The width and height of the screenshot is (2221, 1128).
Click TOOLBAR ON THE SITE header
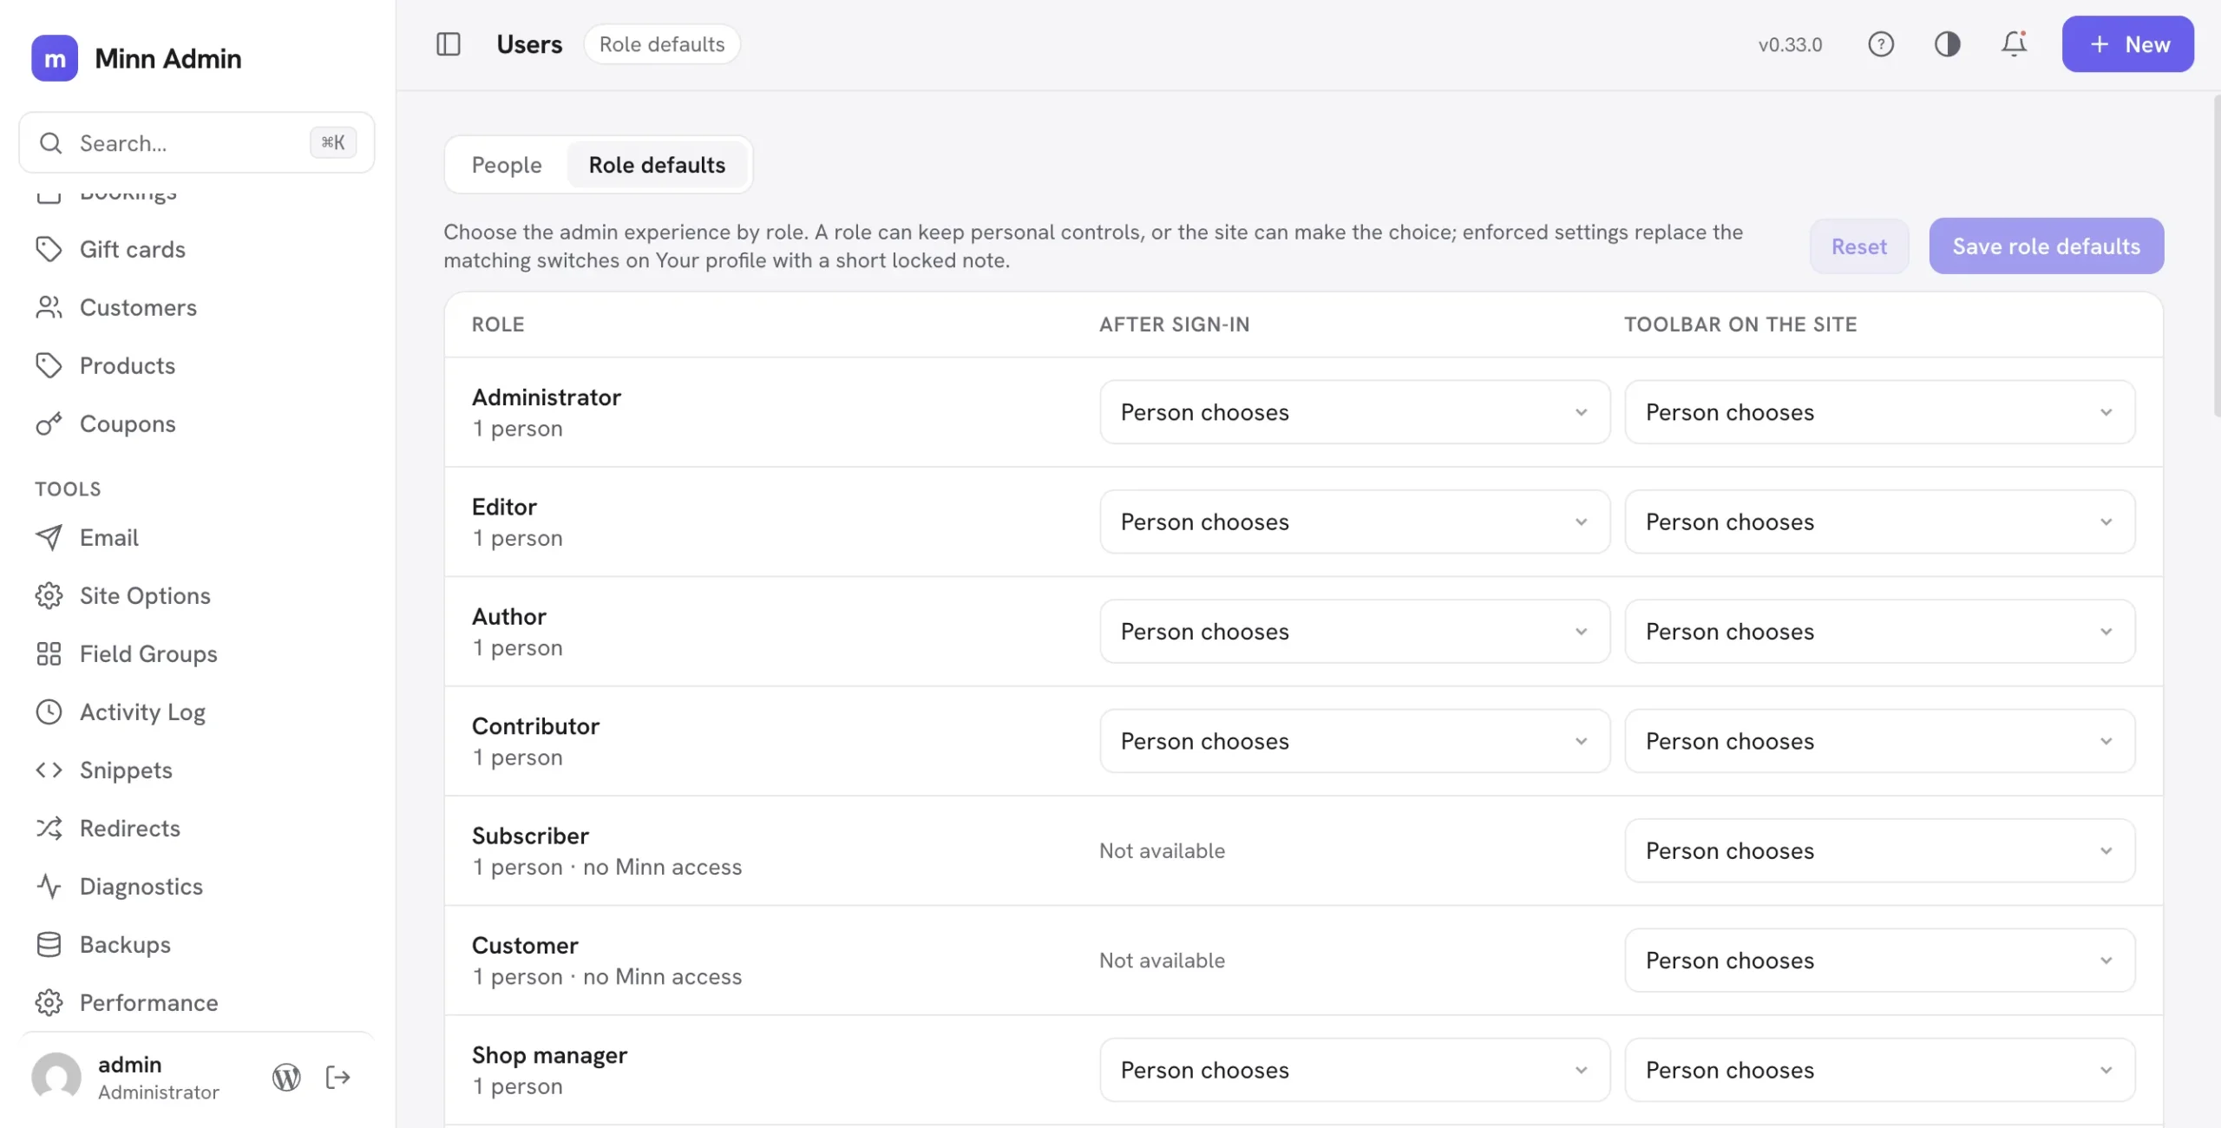coord(1740,325)
